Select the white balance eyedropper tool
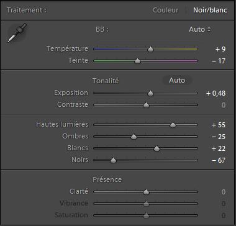The width and height of the screenshot is (236, 226). 17,33
